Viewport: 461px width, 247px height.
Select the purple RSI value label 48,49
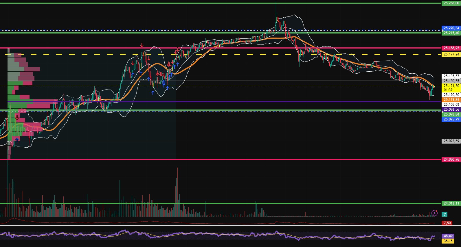[448, 236]
